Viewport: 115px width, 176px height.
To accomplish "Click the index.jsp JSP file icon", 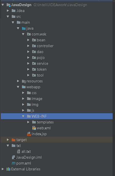I will tap(29, 134).
